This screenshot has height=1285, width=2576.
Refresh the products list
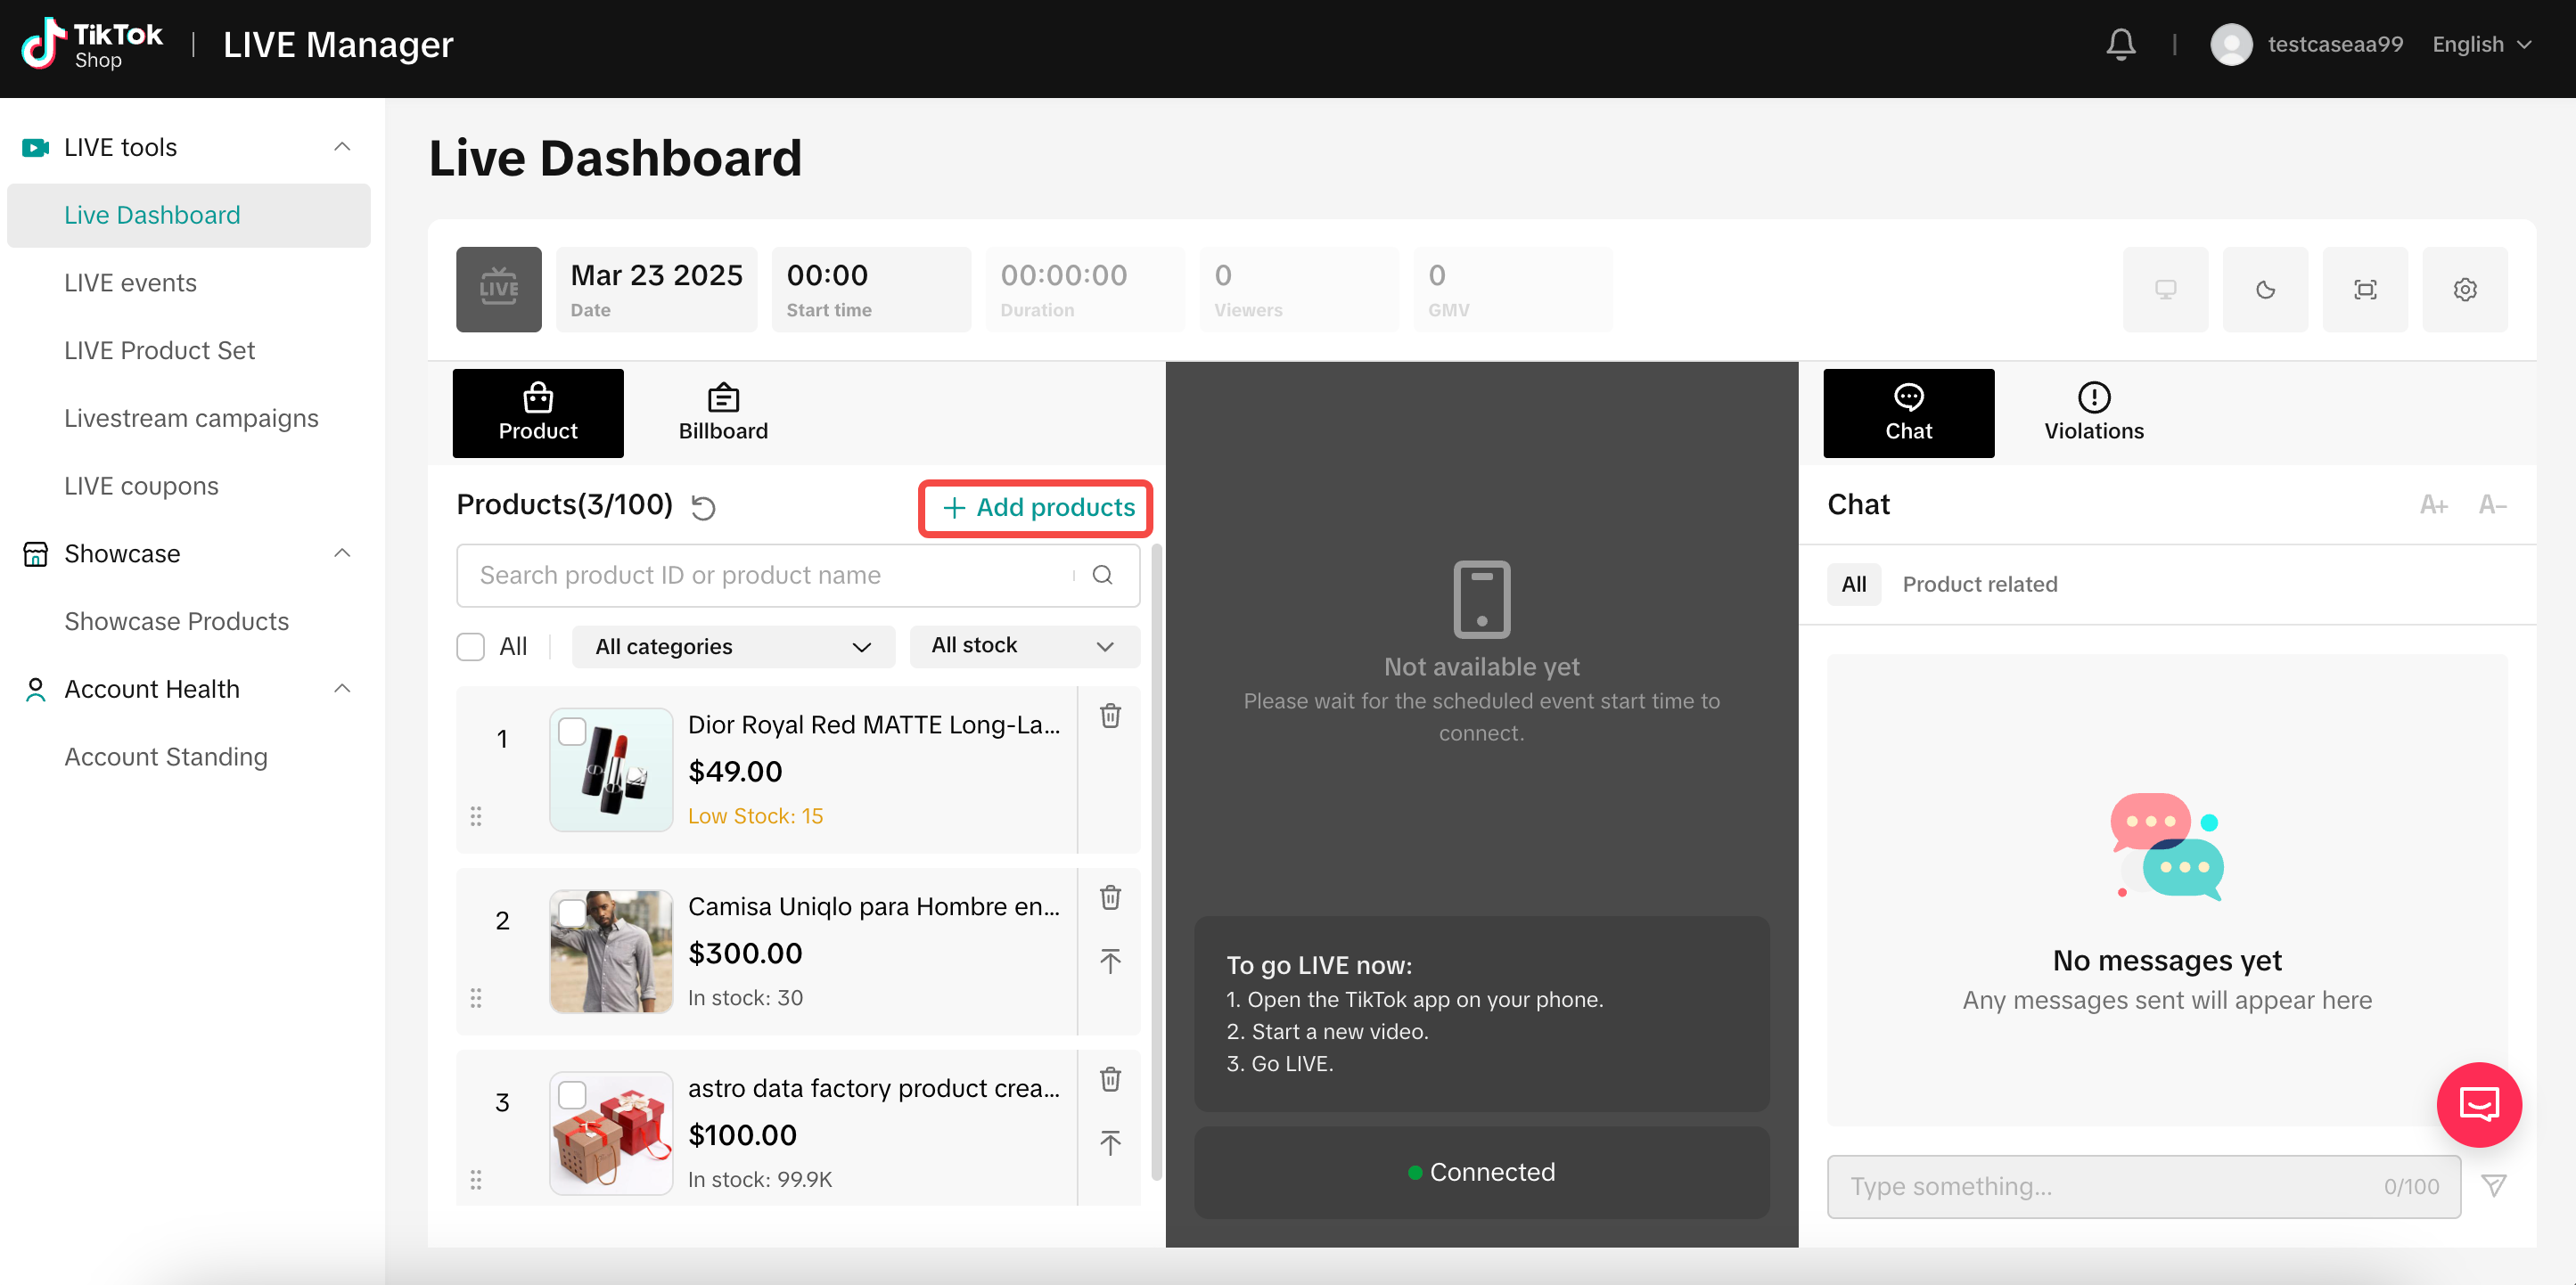pos(703,507)
